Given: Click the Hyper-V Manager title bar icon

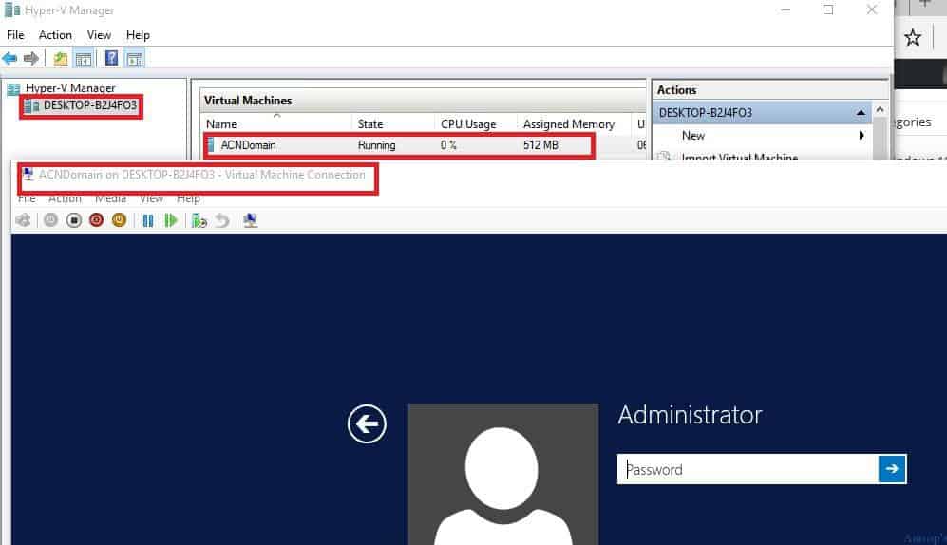Looking at the screenshot, I should (11, 9).
